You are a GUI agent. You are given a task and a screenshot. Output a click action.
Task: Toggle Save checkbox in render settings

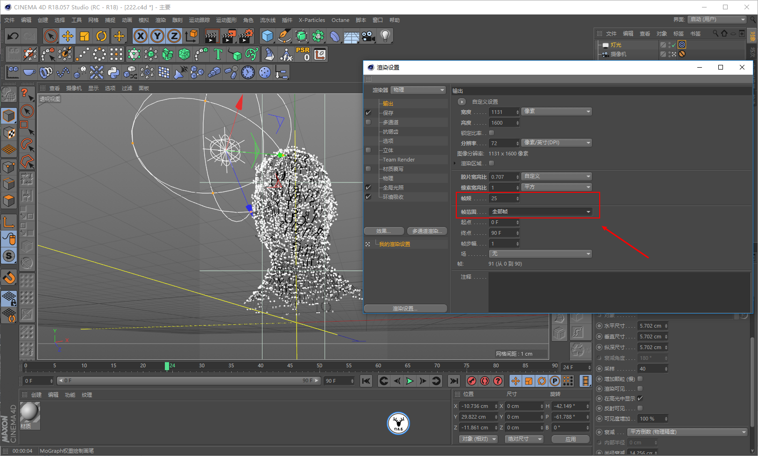[368, 113]
